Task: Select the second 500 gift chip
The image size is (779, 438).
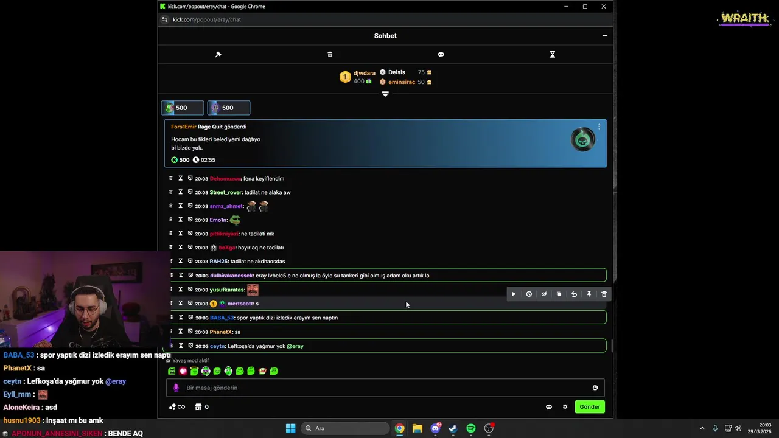Action: [229, 108]
